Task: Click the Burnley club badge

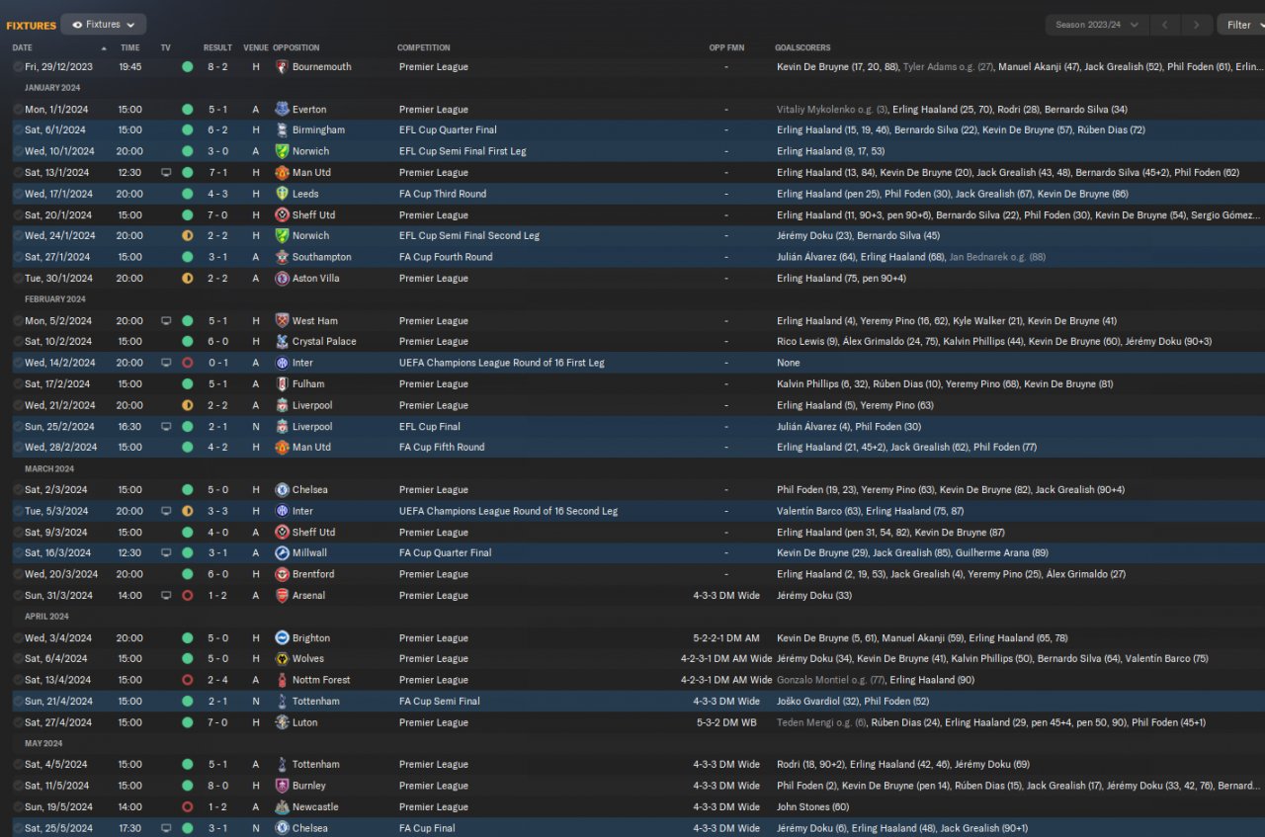Action: tap(283, 786)
